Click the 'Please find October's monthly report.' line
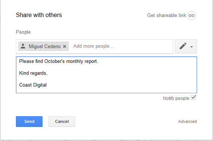The width and height of the screenshot is (213, 141). 58,61
